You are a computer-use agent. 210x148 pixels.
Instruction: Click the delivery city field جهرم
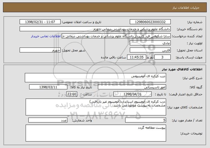click(x=40, y=50)
